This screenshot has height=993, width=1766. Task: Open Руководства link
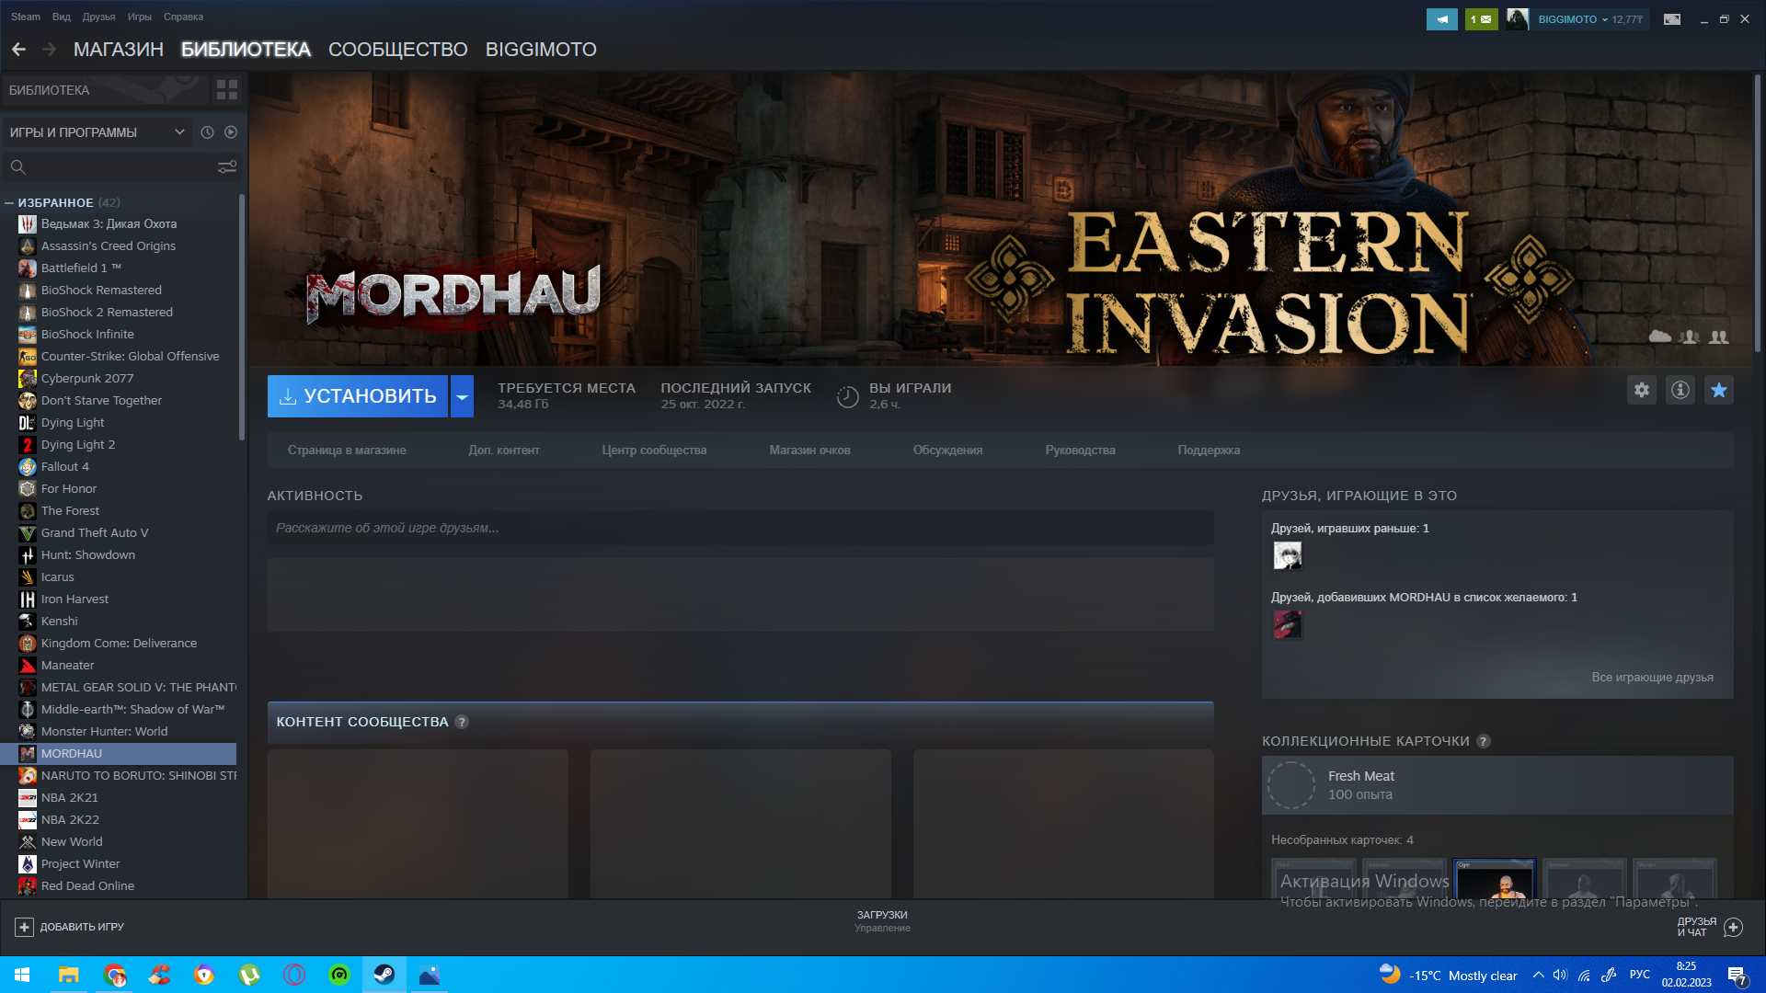(x=1080, y=451)
